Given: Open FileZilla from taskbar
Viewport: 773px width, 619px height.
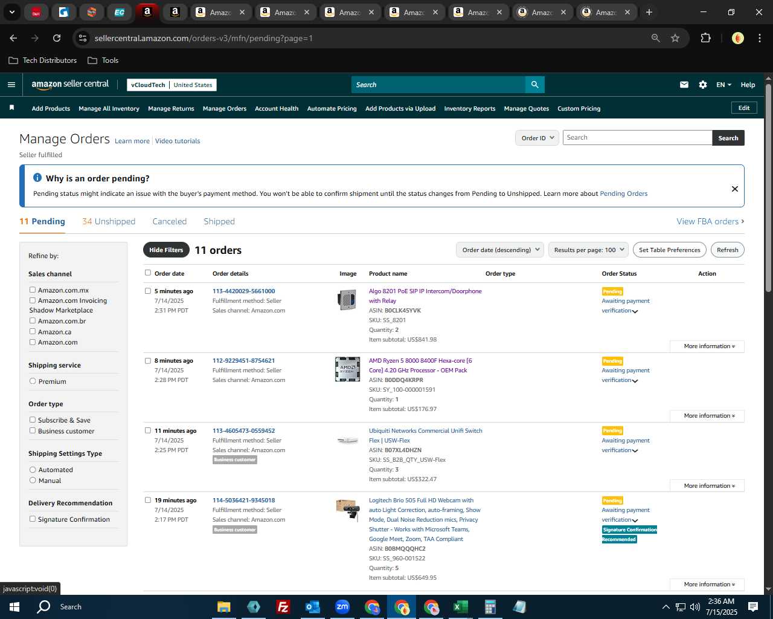Looking at the screenshot, I should pyautogui.click(x=283, y=607).
